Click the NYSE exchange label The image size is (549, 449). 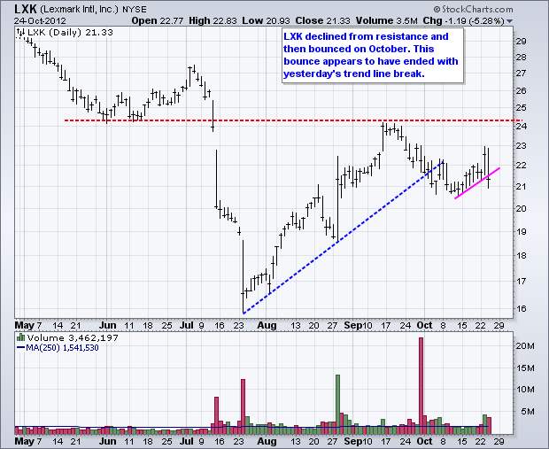135,10
